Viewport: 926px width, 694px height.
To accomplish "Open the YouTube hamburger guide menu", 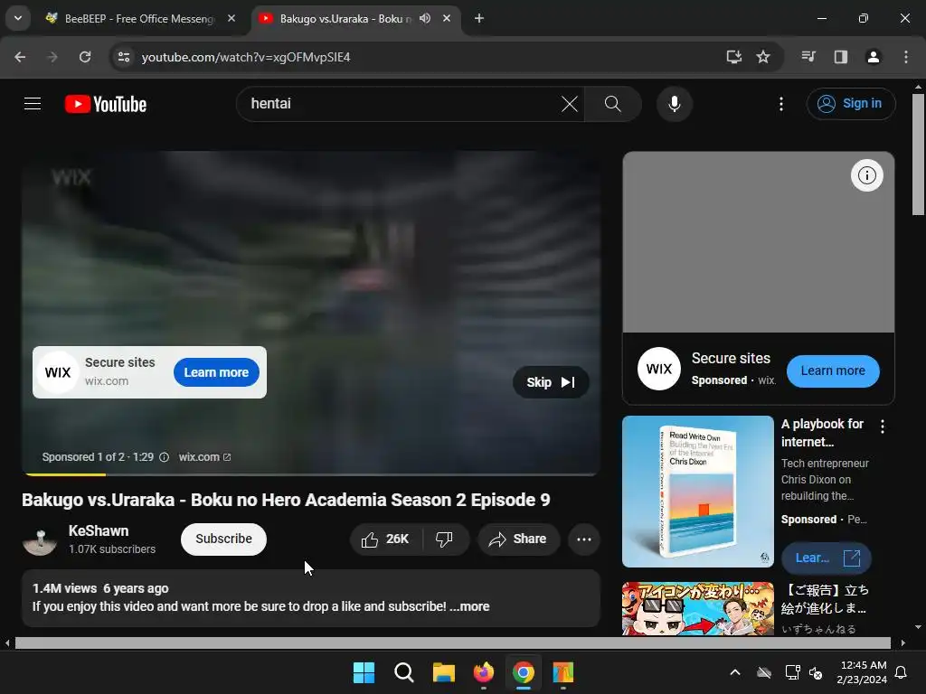I will pyautogui.click(x=33, y=104).
